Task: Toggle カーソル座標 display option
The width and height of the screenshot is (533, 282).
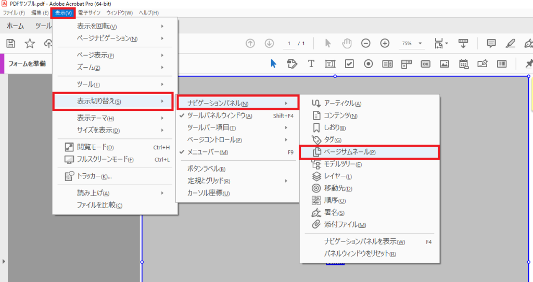Action: (237, 194)
